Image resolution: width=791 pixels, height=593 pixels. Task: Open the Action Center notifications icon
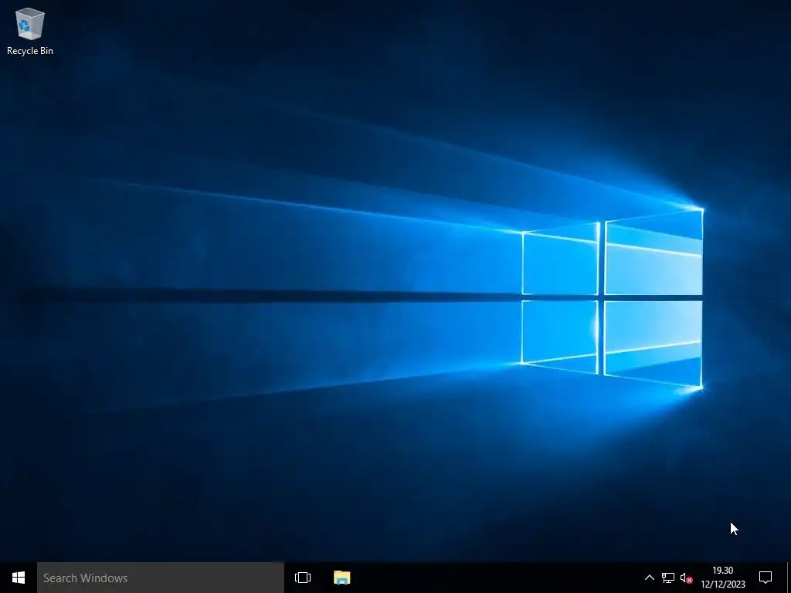(766, 578)
